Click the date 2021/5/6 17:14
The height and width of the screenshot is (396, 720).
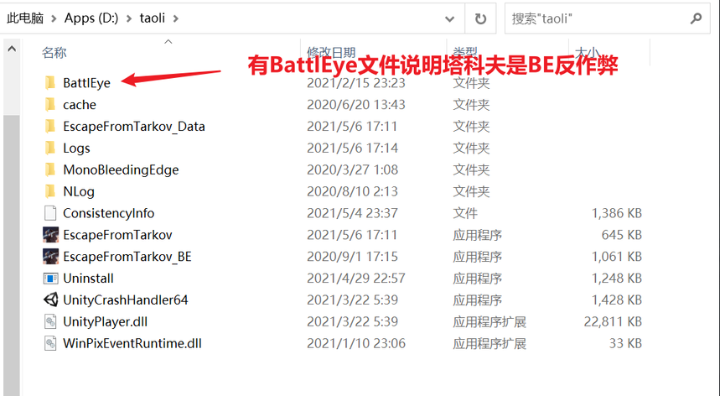[x=352, y=148]
